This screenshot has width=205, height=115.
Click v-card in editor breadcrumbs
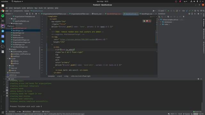(59, 76)
